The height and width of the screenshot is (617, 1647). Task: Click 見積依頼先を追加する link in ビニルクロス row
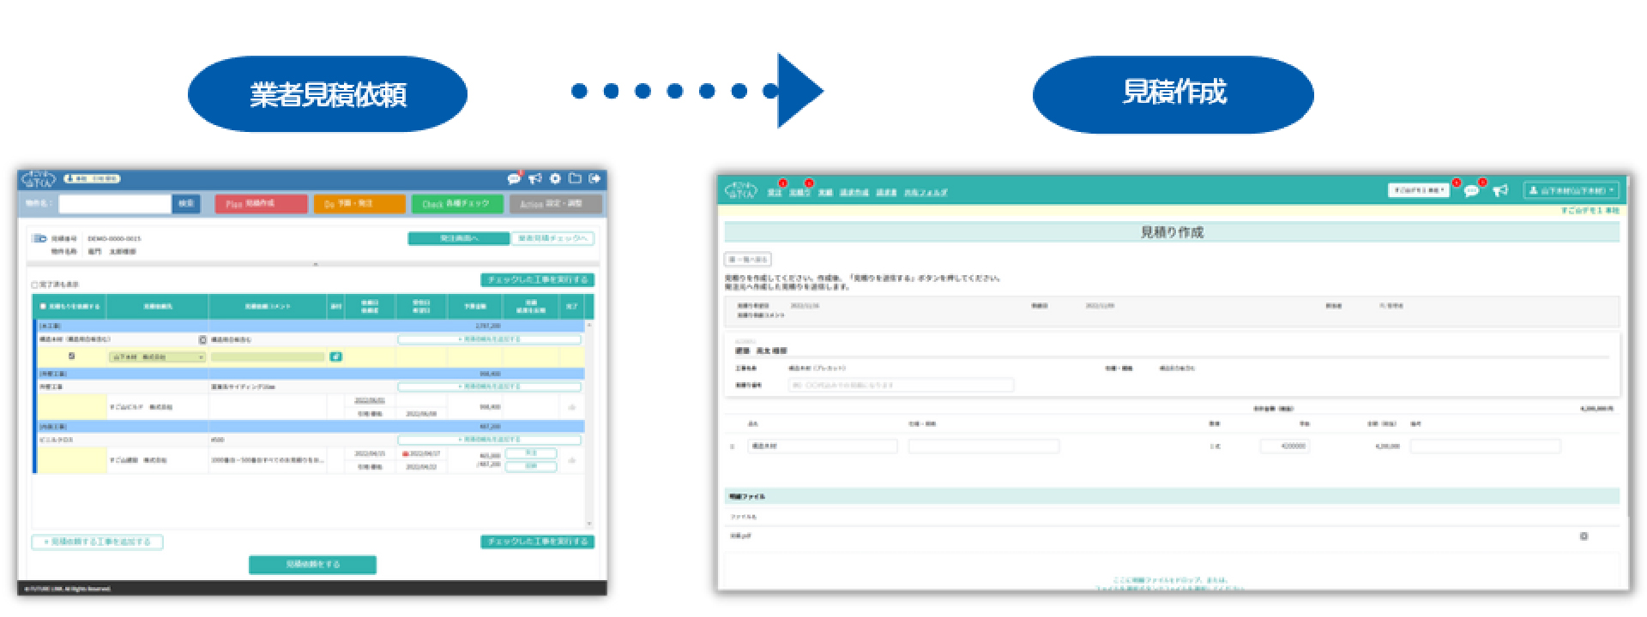[x=489, y=440]
